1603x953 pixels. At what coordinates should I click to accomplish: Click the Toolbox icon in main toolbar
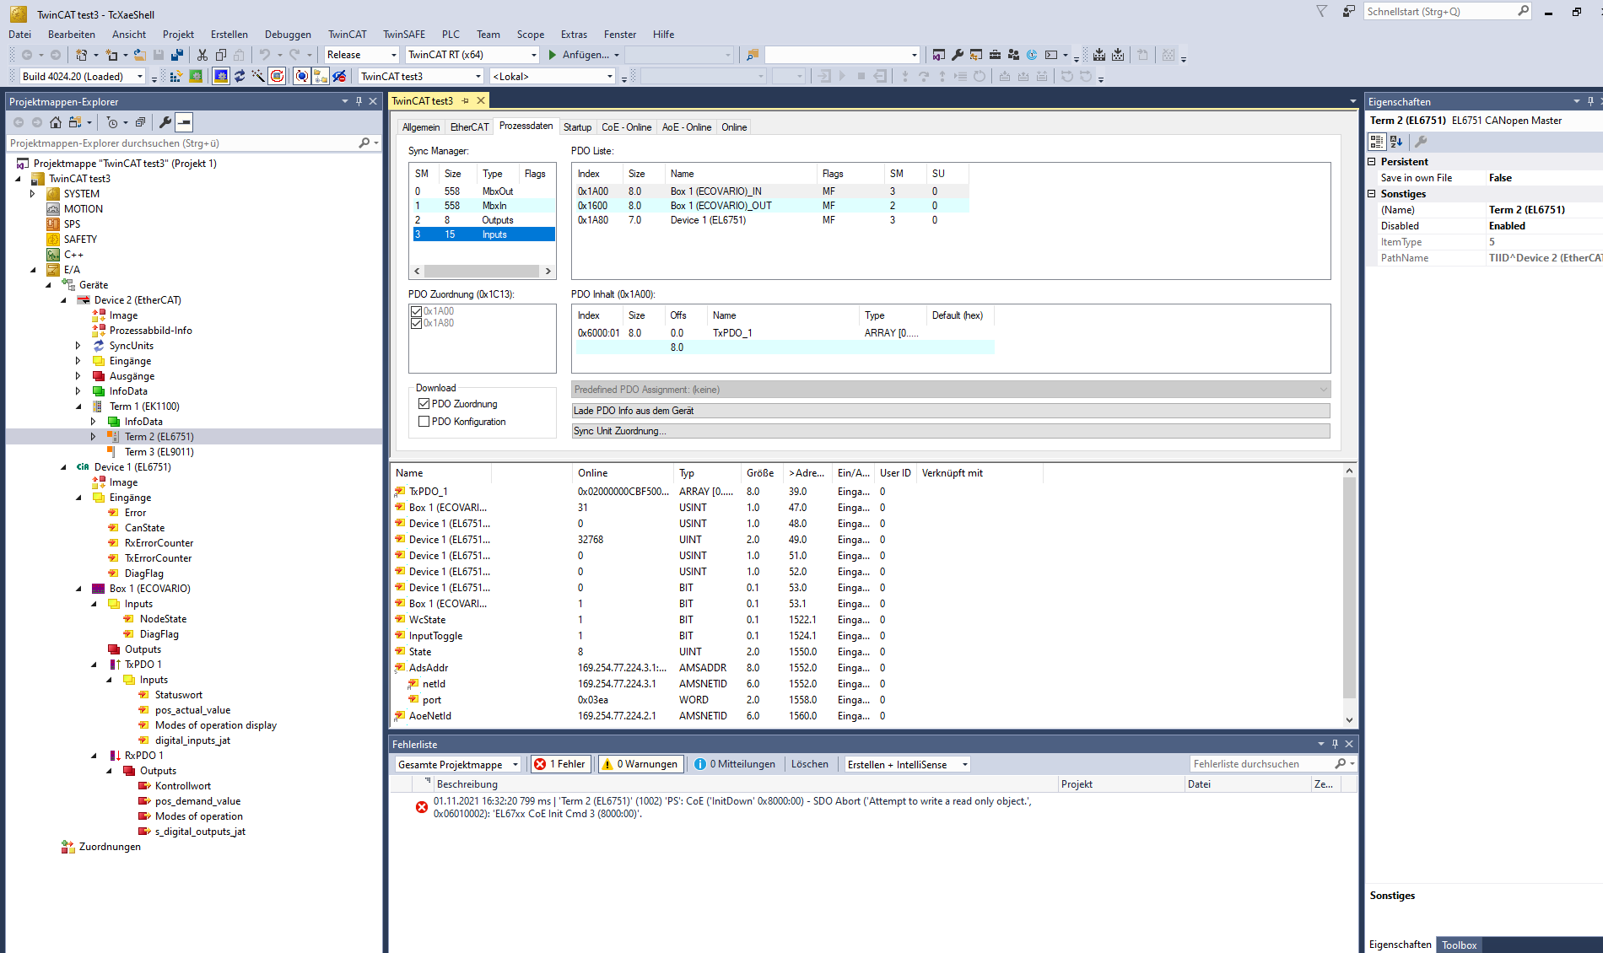(995, 55)
